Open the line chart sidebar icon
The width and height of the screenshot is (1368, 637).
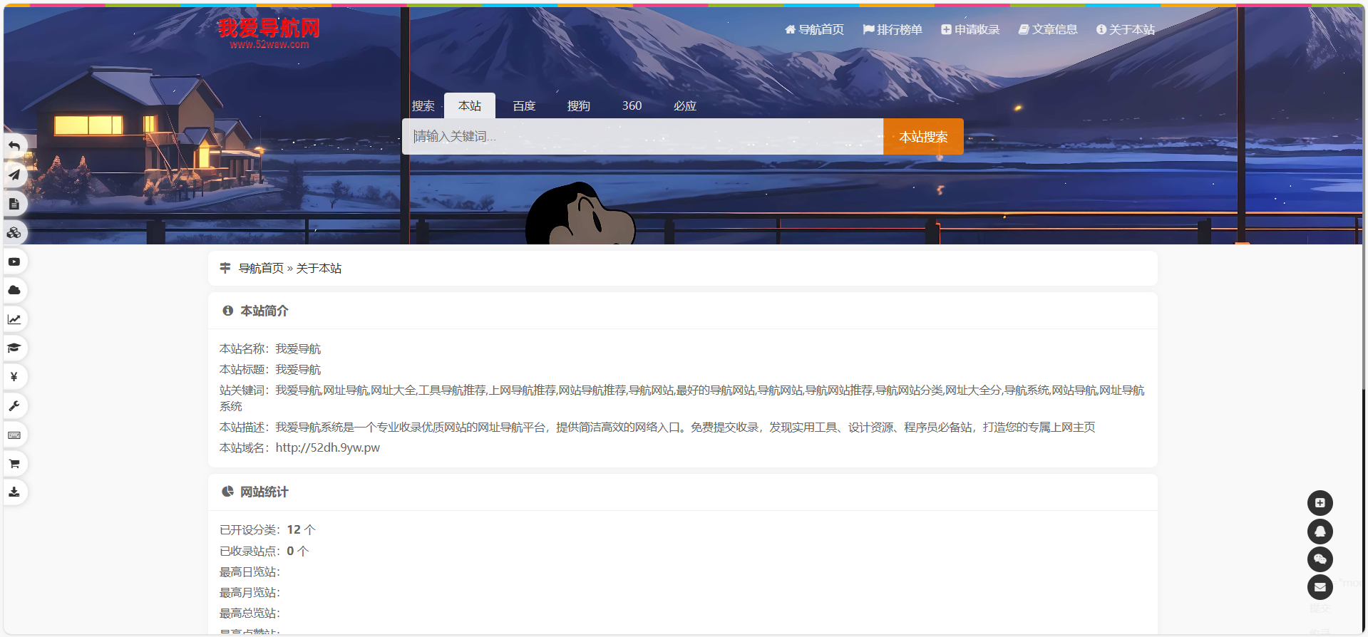[14, 319]
